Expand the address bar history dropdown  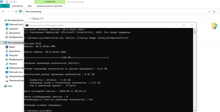209,12
